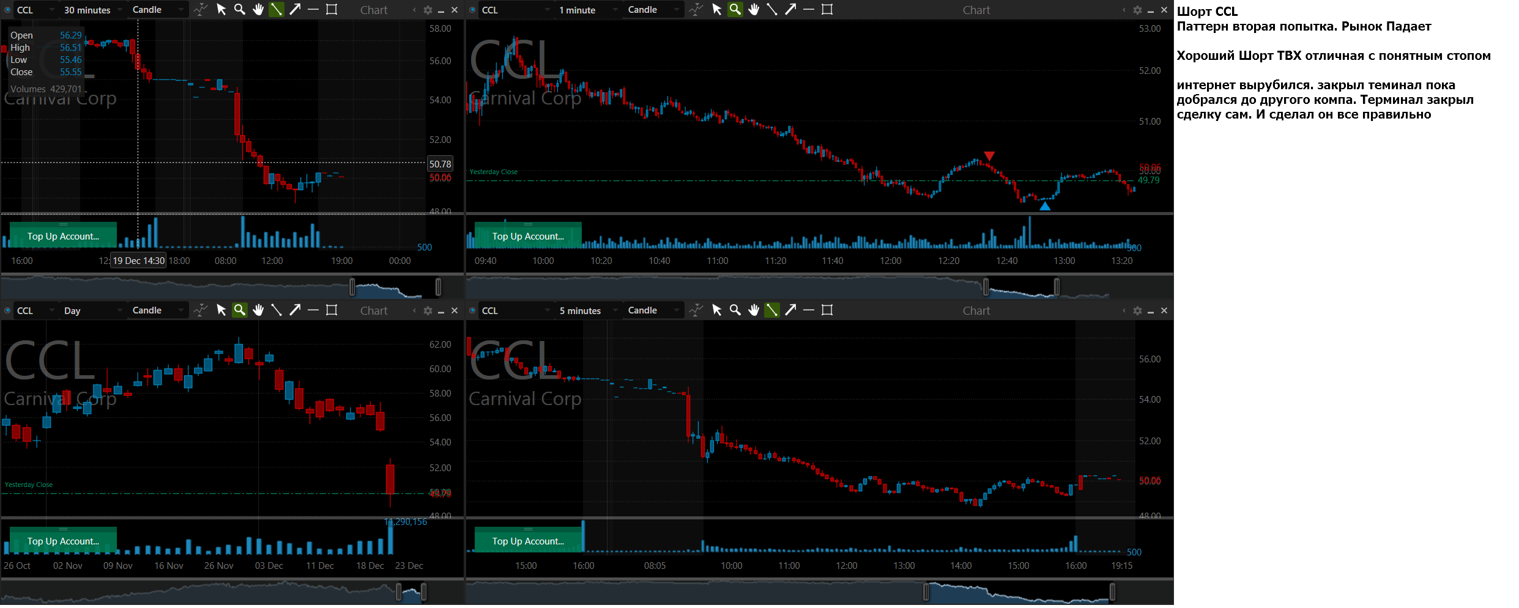Select trend line tool in Day chart
Viewport: 1519px width, 608px height.
point(277,310)
